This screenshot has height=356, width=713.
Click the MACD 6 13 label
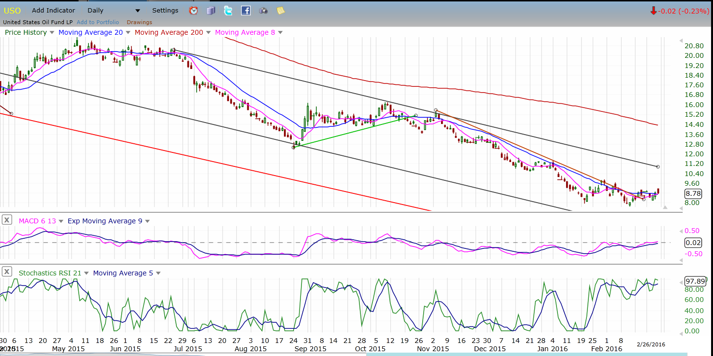pos(37,221)
